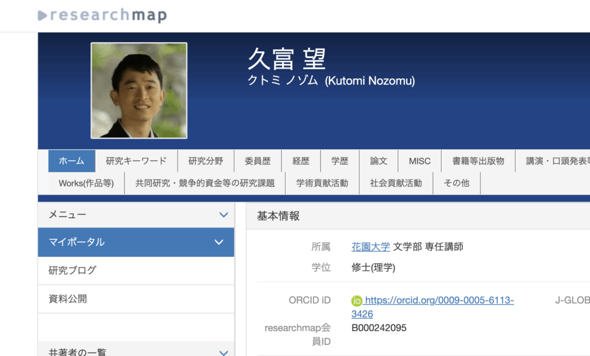Expand the 共著者の一覧 panel
The height and width of the screenshot is (356, 590).
click(224, 352)
